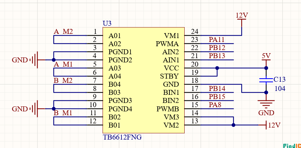This screenshot has width=301, height=148.
Task: Click the 12V power port beside VM2
Action: [270, 125]
